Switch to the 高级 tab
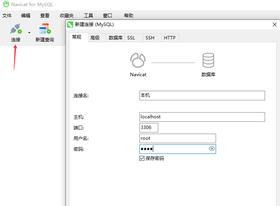Viewport: 280px width, 206px height. tap(97, 38)
